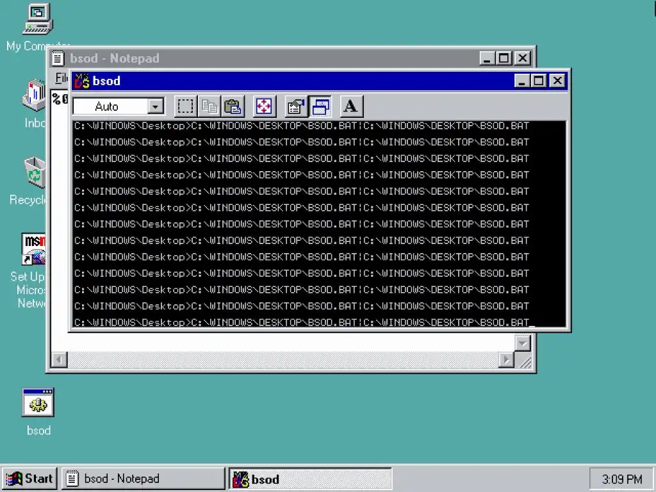Open the Font 'A' button in bsod toolbar

pos(351,106)
